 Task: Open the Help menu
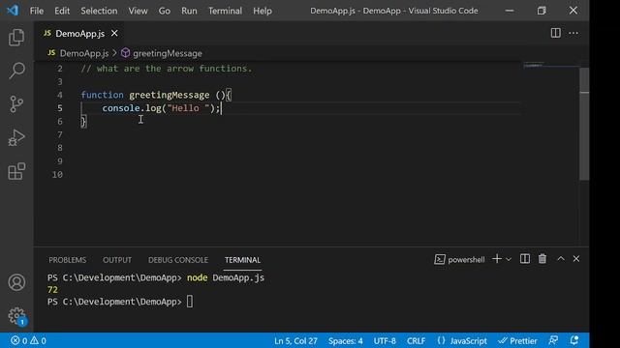[263, 11]
